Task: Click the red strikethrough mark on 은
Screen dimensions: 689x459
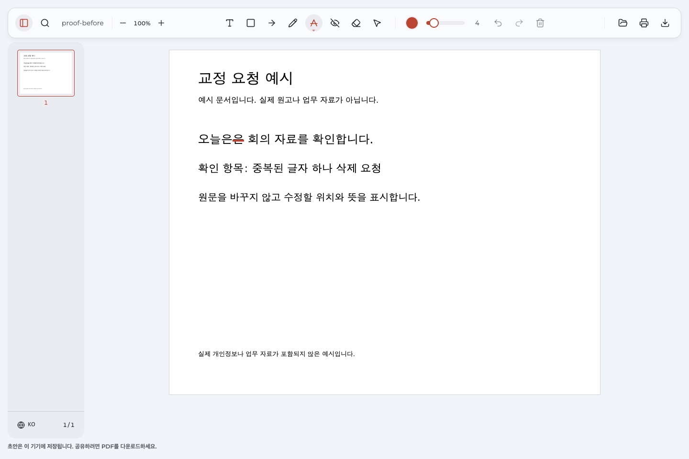Action: click(238, 140)
